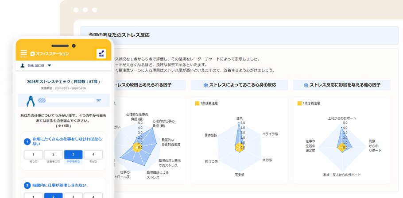403x198 pixels.
Task: Select option 2 under 時間内に仕事が処理しきれない
Action: (x=54, y=196)
